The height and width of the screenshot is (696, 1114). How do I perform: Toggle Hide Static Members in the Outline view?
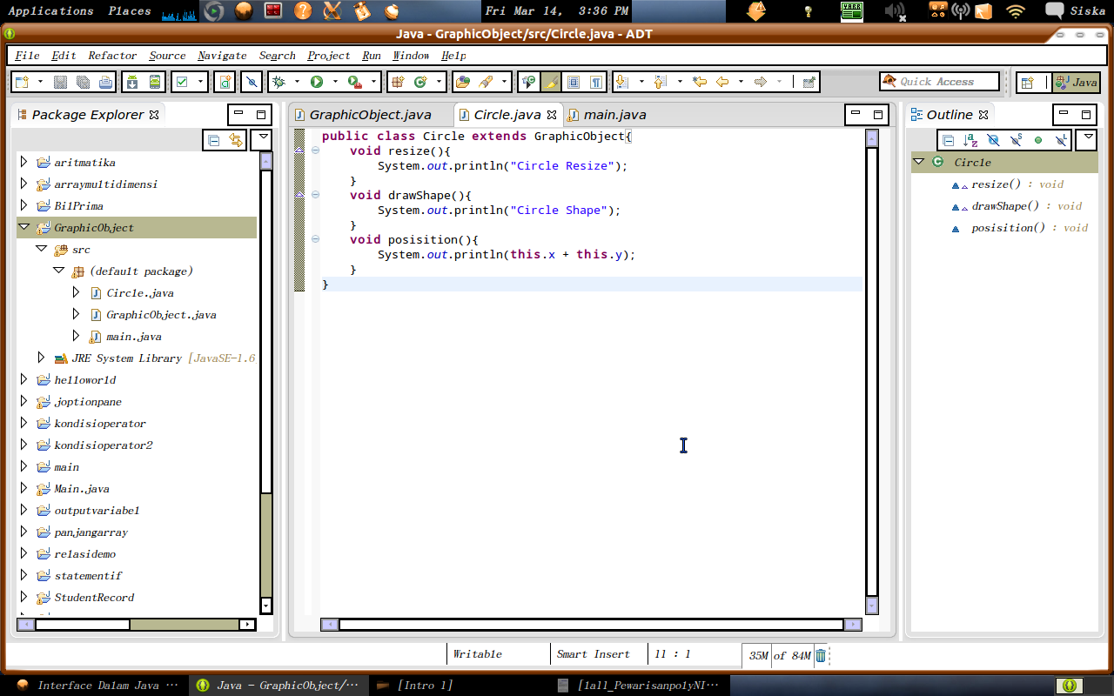pos(1016,139)
